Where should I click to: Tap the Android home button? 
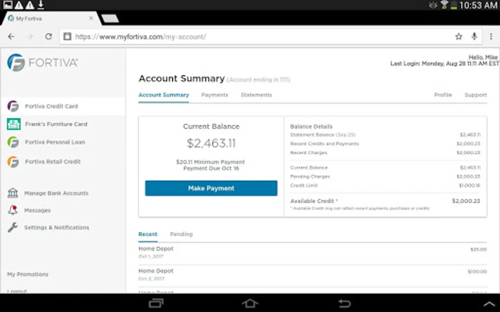tap(250, 303)
